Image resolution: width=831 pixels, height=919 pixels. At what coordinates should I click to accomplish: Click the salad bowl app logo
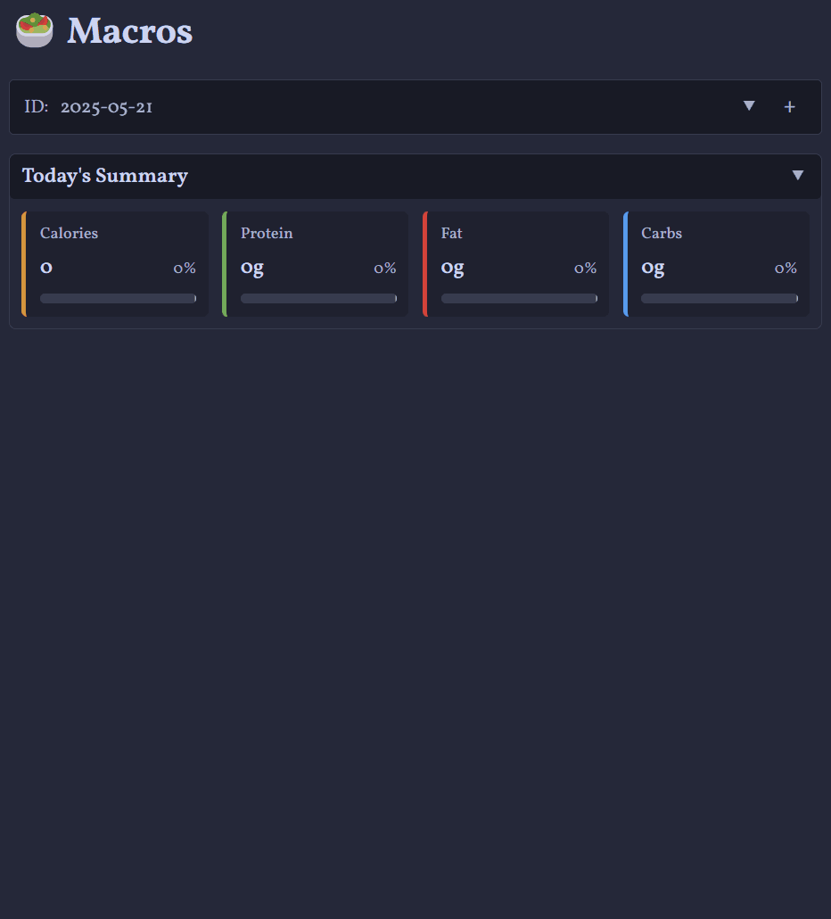coord(35,30)
